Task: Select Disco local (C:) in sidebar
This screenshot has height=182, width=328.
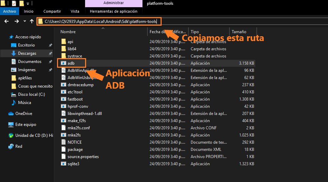Action: tap(31, 94)
